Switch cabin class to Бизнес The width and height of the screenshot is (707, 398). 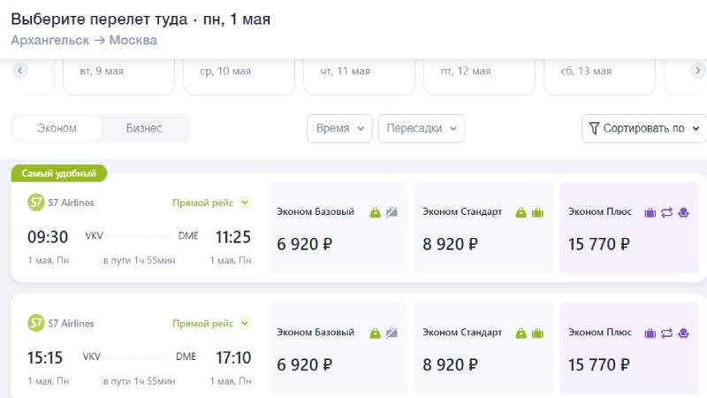pyautogui.click(x=144, y=128)
